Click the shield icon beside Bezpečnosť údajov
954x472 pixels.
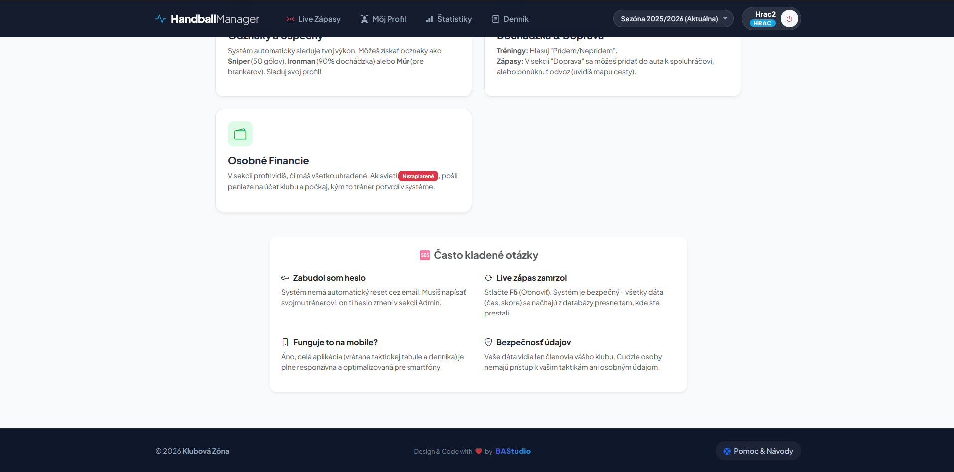click(x=488, y=342)
